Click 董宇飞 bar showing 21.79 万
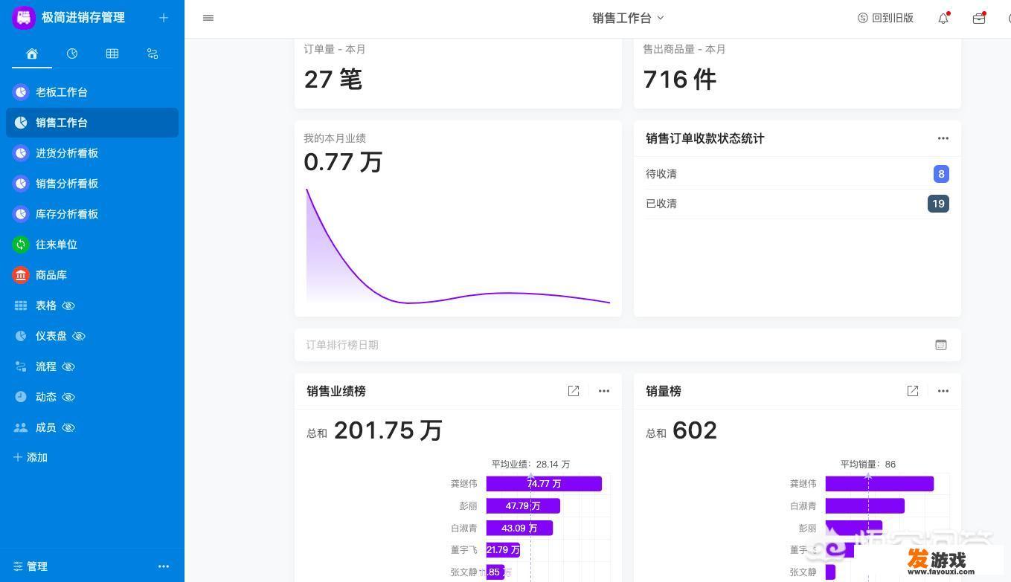1011x582 pixels. coord(503,550)
